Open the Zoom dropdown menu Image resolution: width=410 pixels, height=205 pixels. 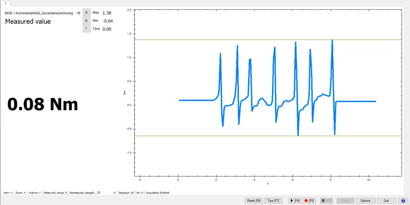pos(20,193)
